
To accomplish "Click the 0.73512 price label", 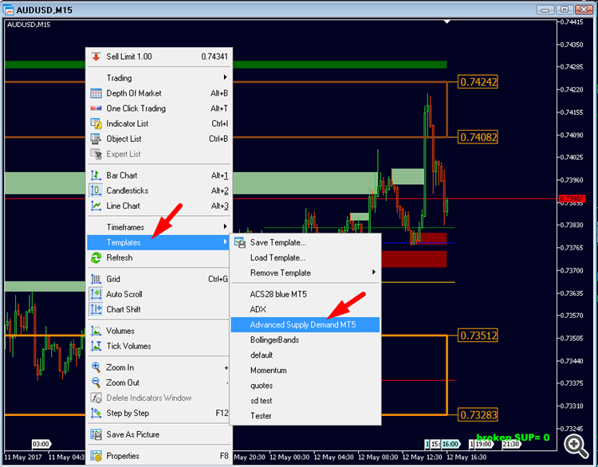I will [478, 336].
